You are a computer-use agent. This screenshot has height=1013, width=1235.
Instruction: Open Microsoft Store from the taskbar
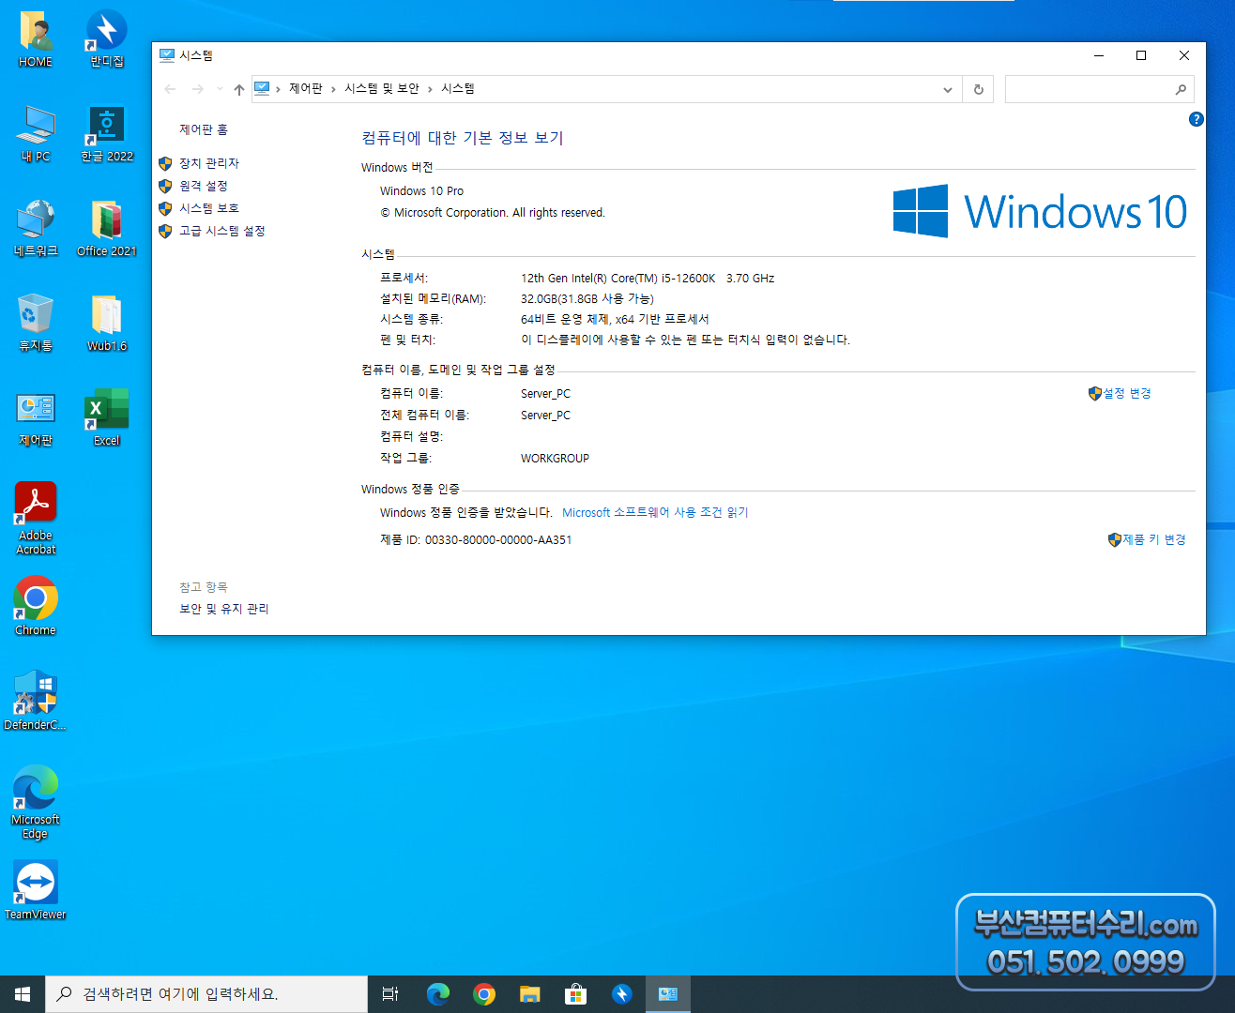576,994
